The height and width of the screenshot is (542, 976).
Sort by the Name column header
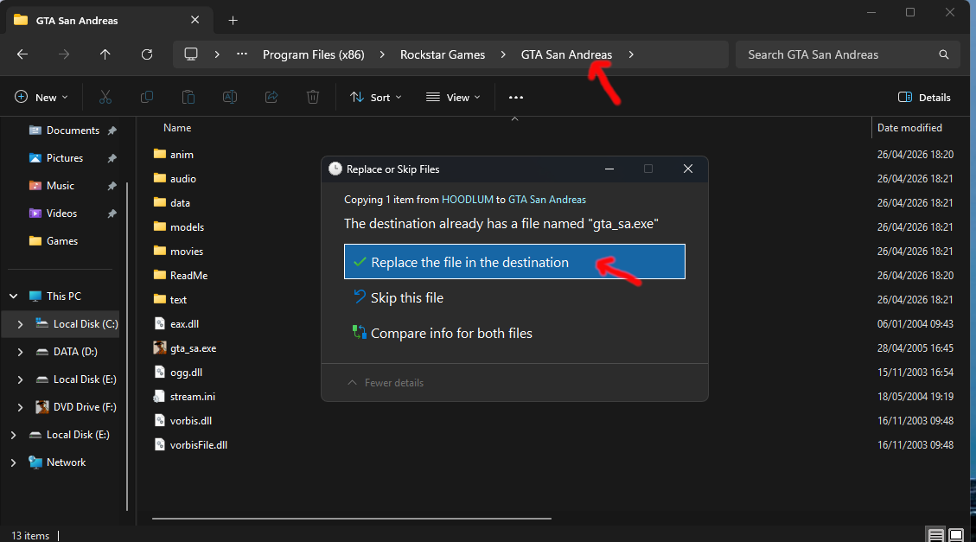coord(177,128)
